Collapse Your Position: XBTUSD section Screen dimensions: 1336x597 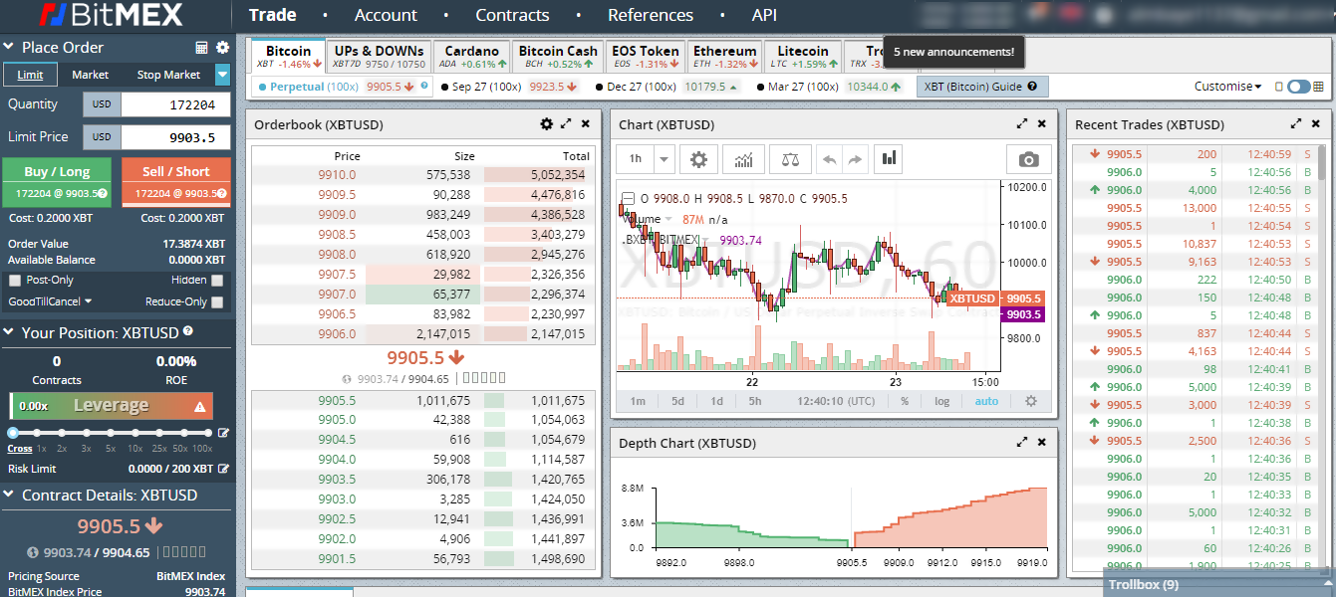point(10,333)
